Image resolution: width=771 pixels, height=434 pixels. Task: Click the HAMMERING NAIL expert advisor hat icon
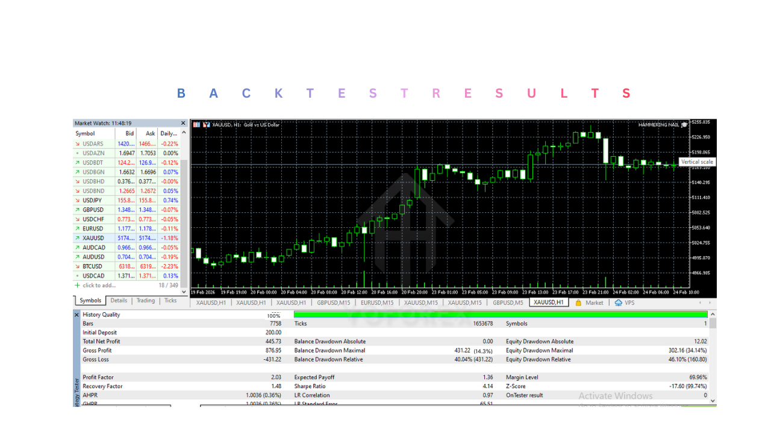coord(684,125)
